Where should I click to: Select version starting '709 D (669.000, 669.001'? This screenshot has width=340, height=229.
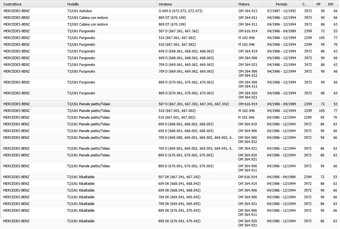(196, 138)
